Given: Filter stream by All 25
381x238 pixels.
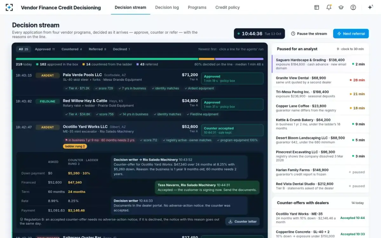Looking at the screenshot, I should click(x=23, y=49).
